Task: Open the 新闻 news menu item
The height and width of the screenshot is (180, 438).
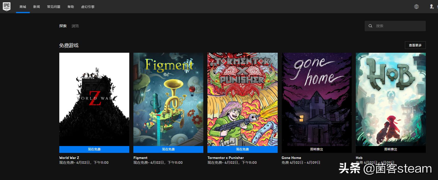Action: tap(36, 7)
